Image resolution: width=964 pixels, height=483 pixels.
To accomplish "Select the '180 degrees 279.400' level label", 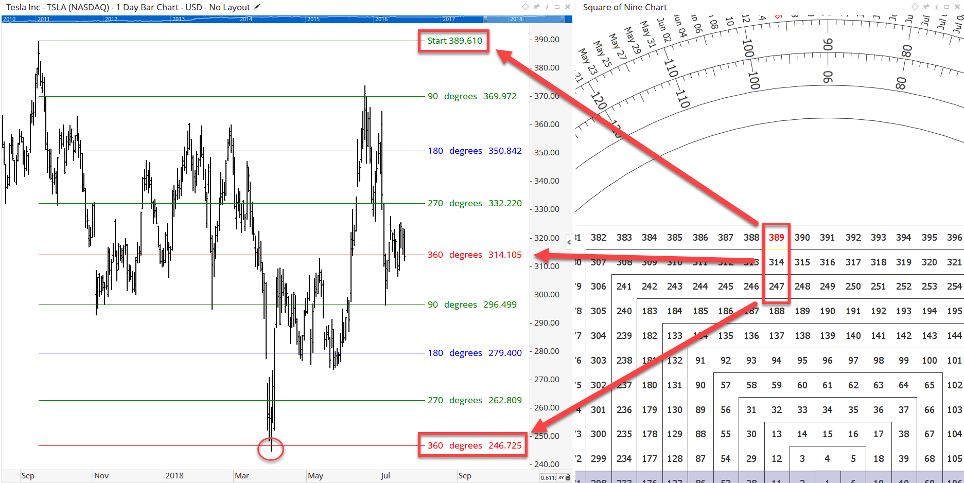I will [x=475, y=353].
